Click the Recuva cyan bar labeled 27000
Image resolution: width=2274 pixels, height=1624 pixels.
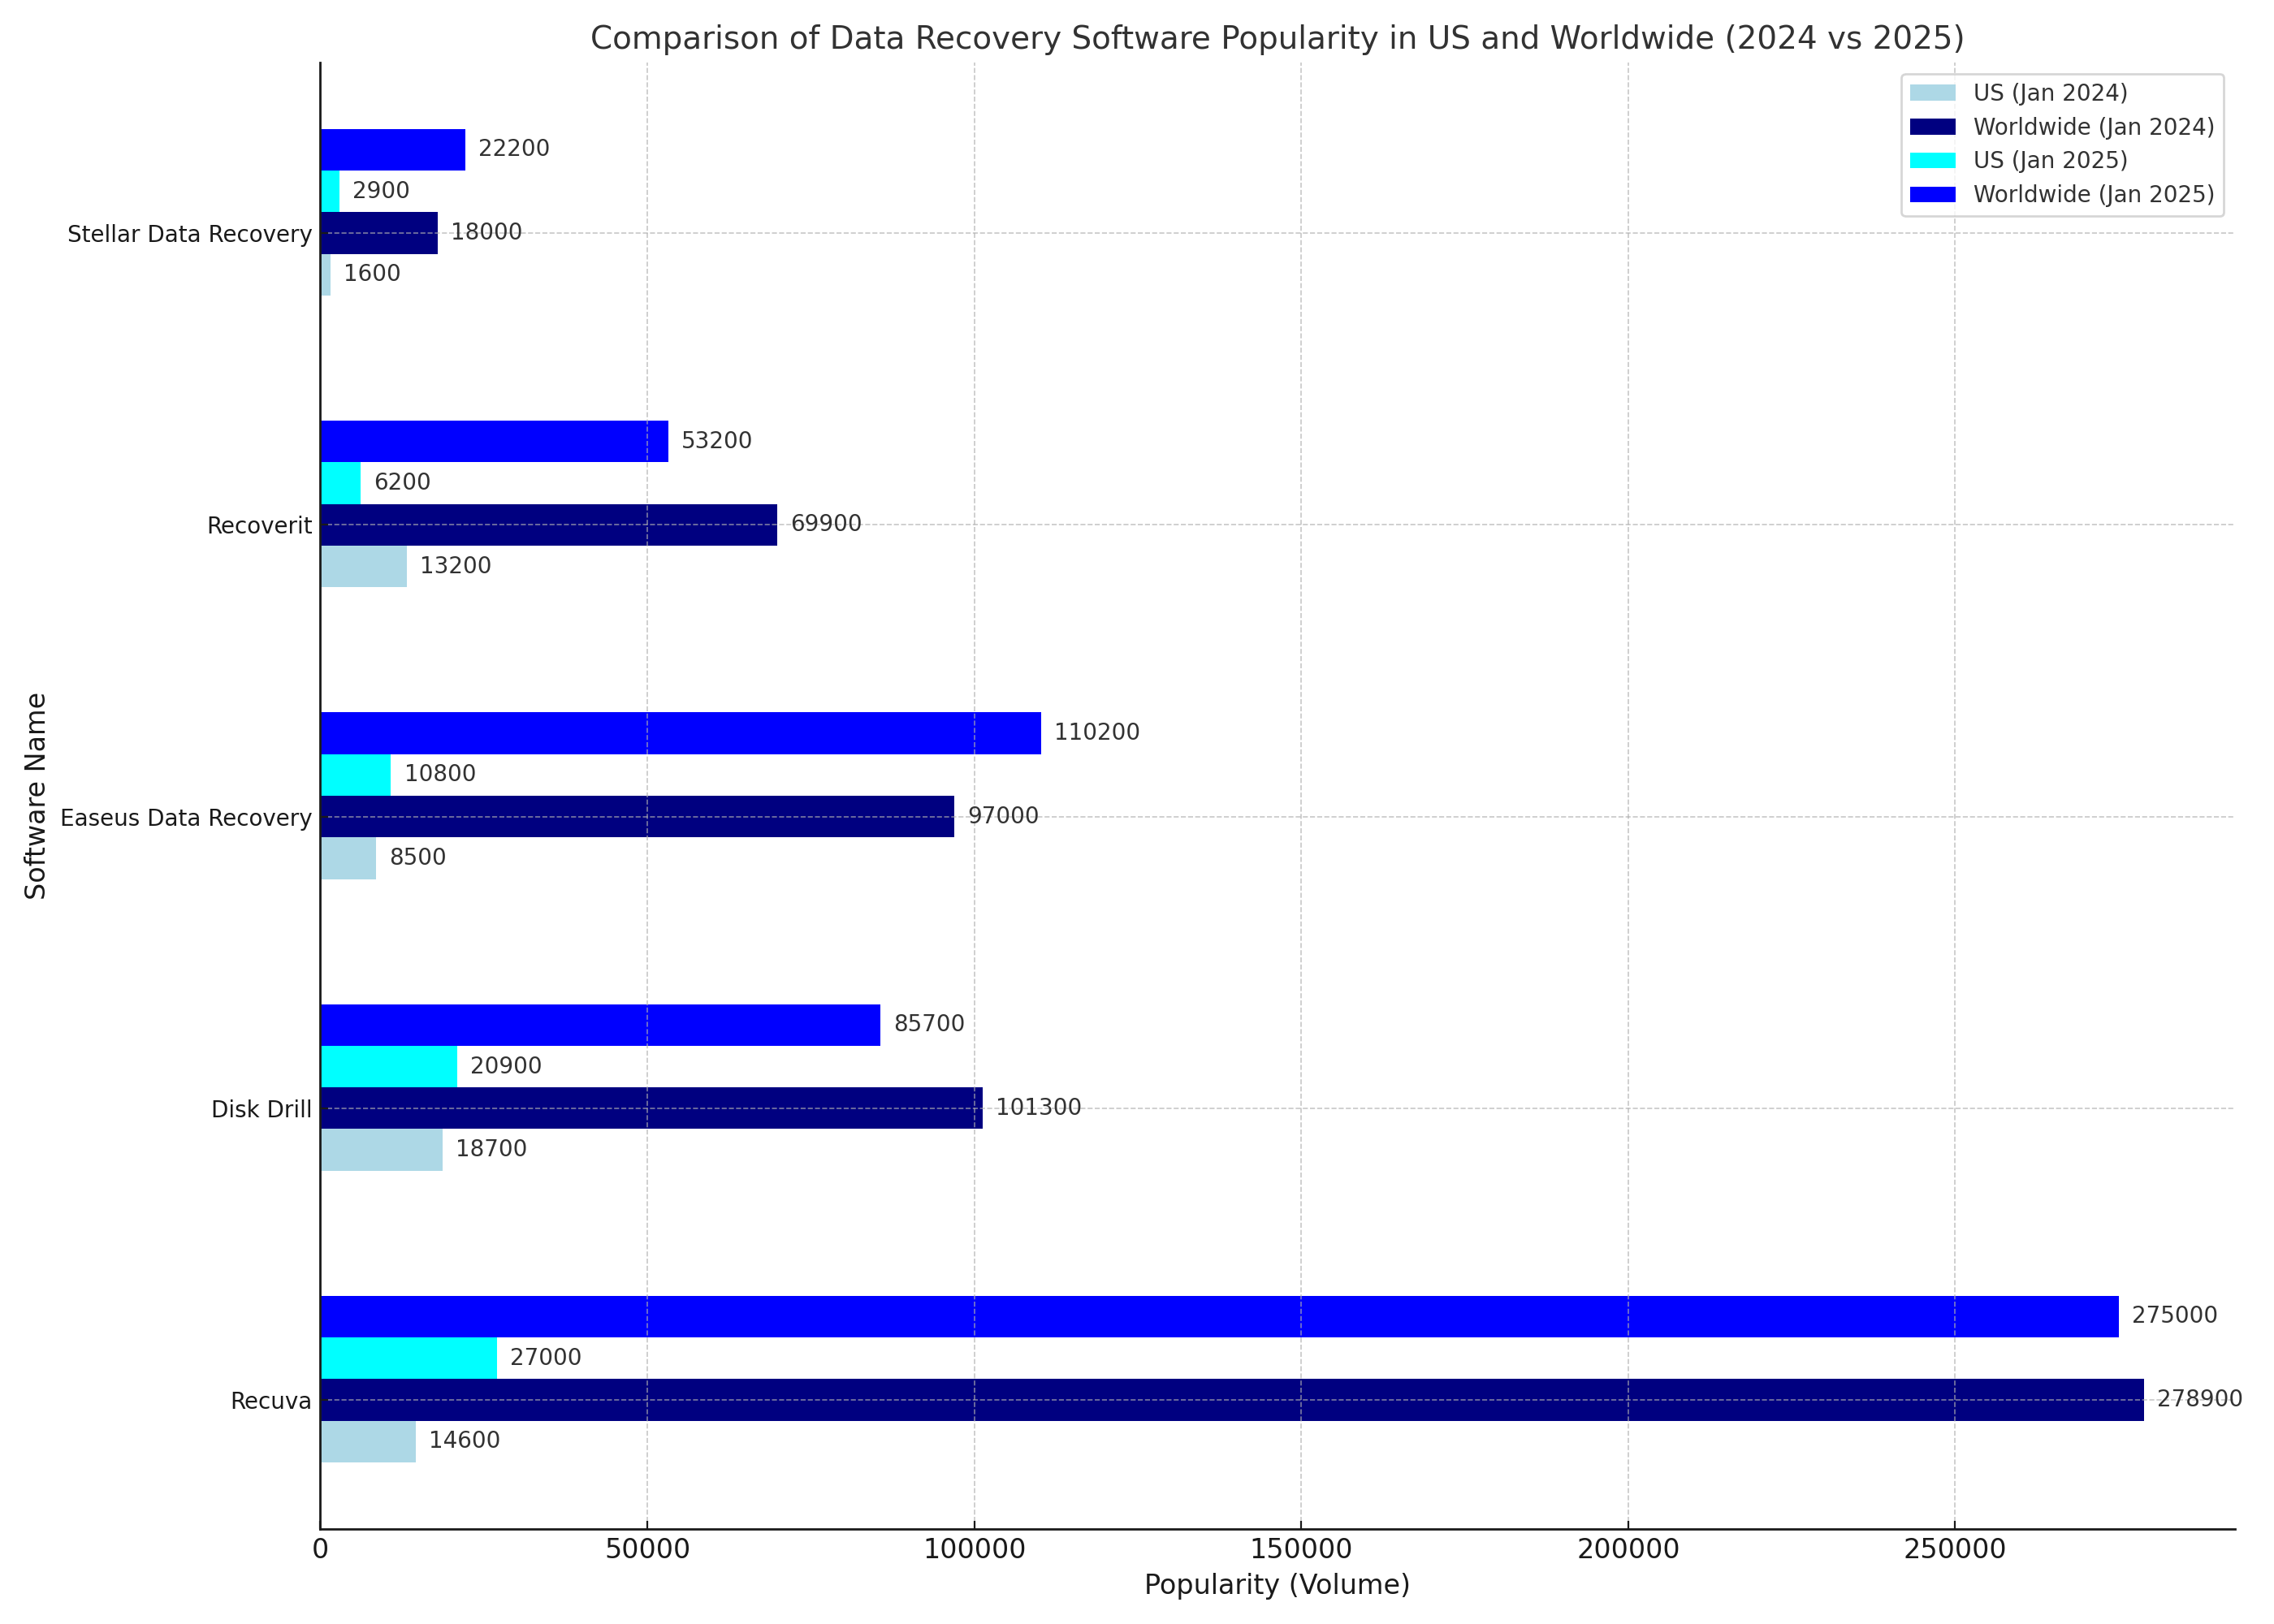(x=409, y=1358)
